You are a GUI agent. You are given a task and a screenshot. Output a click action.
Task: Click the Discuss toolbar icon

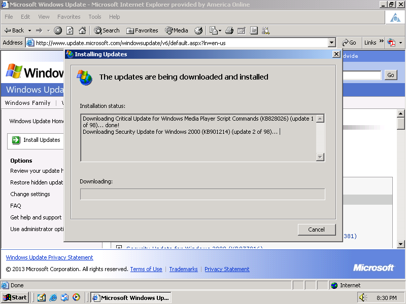pos(254,30)
